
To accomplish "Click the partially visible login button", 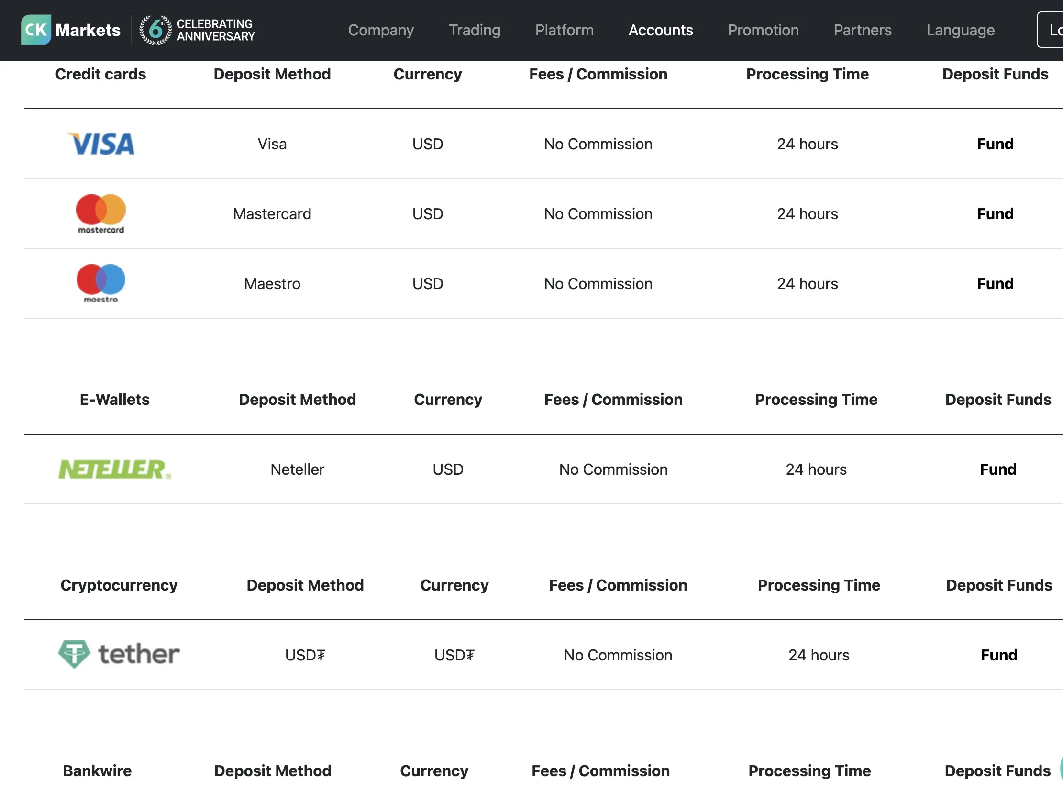I will [1051, 30].
